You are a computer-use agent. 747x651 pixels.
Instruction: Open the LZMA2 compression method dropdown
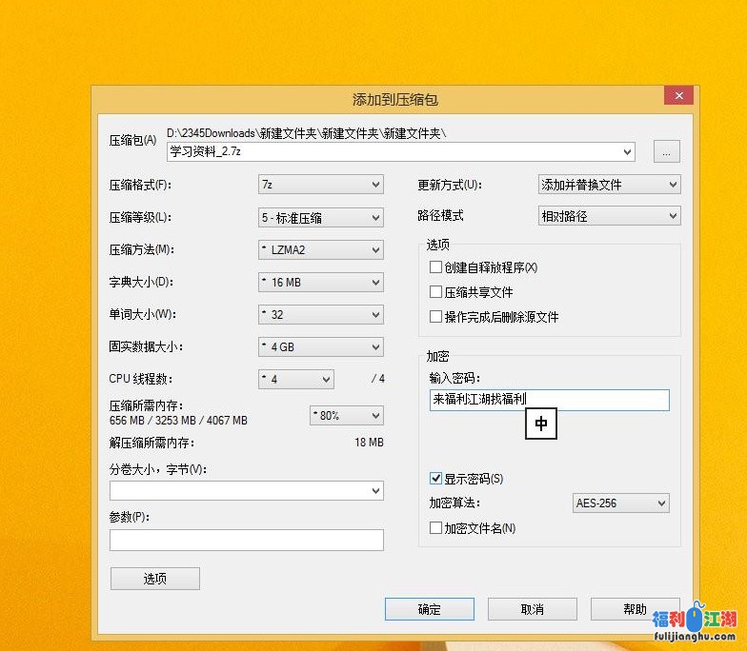pyautogui.click(x=320, y=250)
